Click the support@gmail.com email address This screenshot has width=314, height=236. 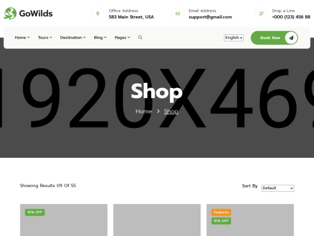pyautogui.click(x=210, y=17)
